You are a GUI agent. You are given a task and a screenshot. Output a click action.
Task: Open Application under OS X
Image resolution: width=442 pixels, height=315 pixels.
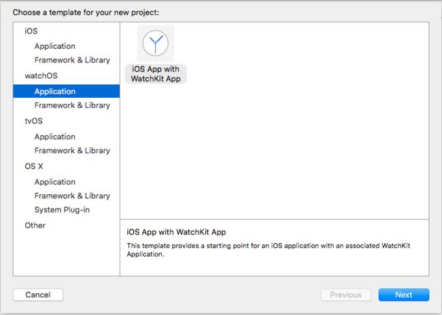click(x=55, y=182)
